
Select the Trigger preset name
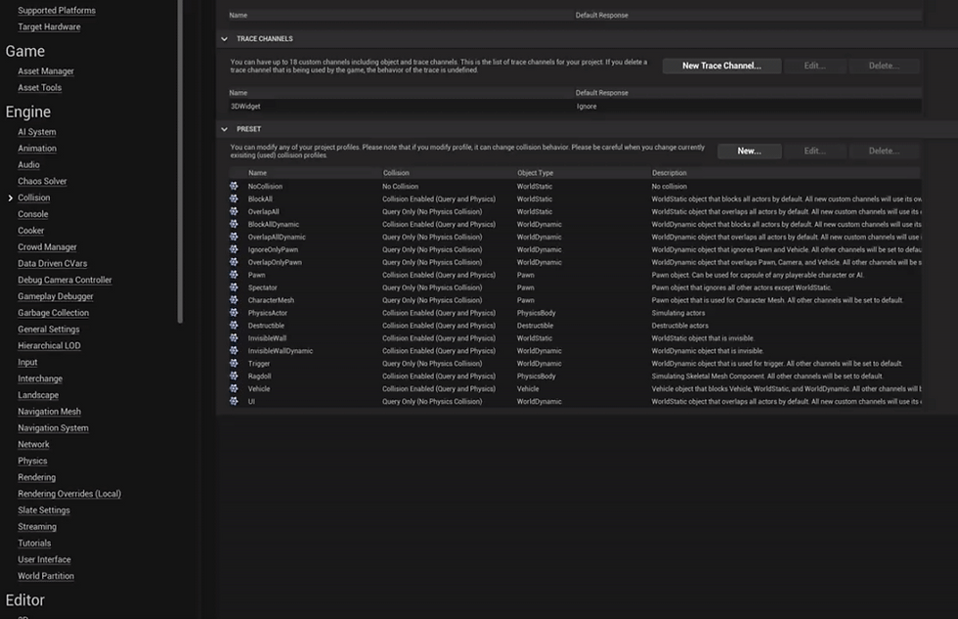tap(259, 364)
